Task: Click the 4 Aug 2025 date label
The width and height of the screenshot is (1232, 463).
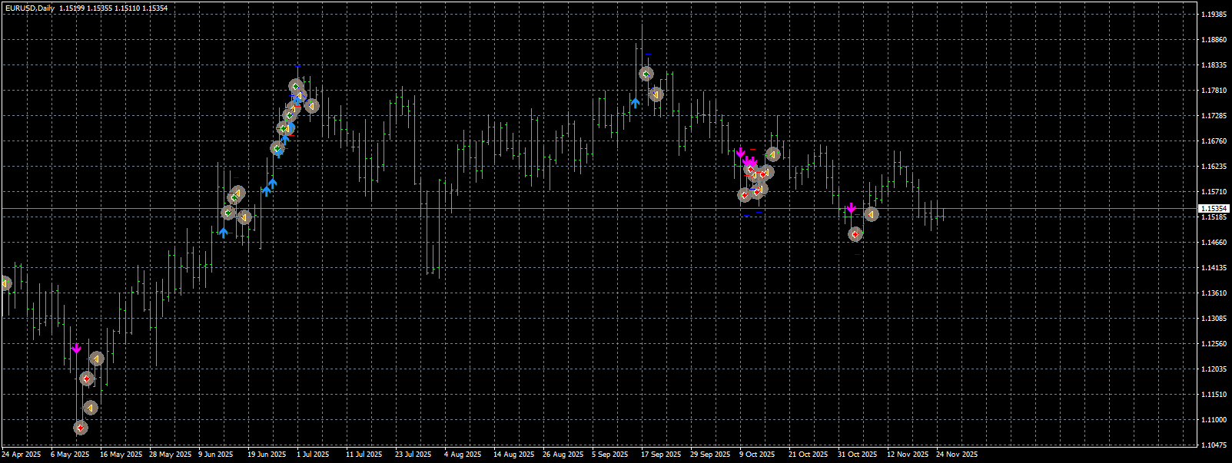Action: 463,455
